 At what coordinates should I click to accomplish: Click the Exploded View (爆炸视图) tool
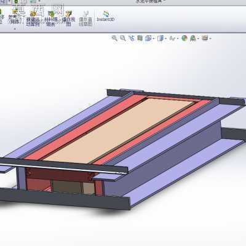[x=69, y=19]
